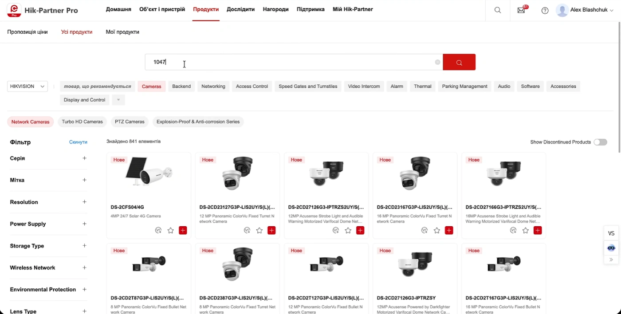Favorite DS-2CFS04/4G with the star icon
Screen dimensions: 621x314
coord(171,230)
